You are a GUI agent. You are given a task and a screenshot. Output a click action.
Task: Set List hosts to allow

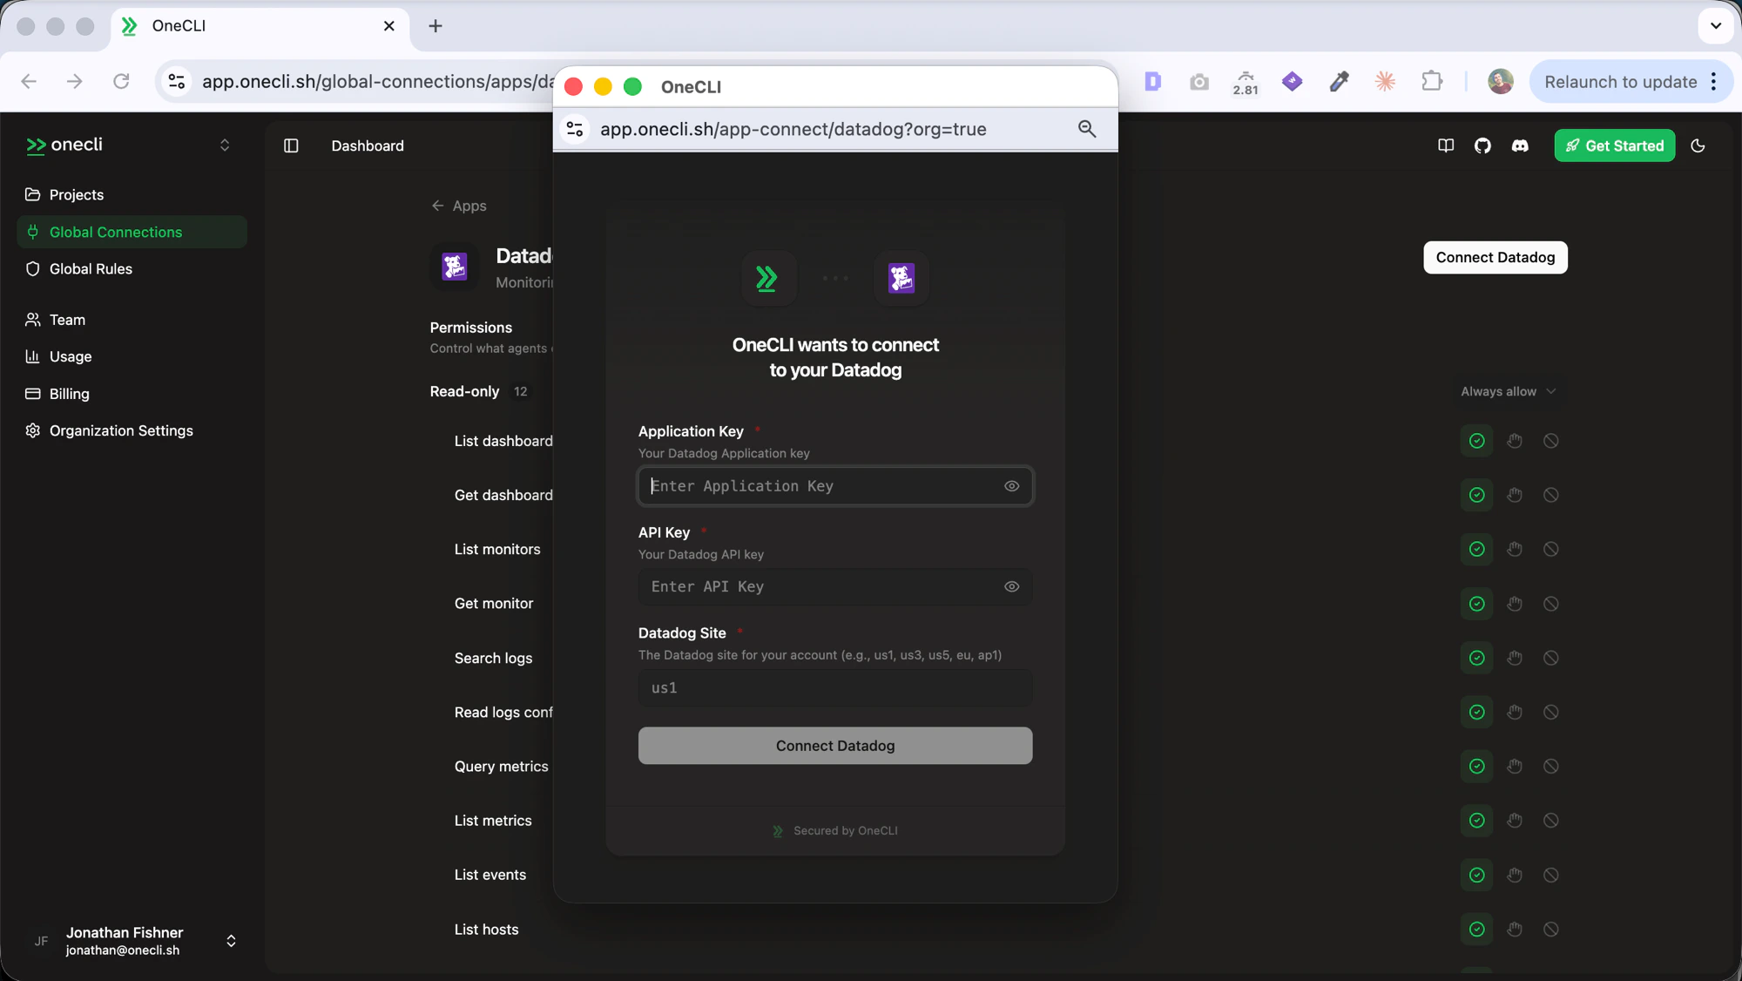(x=1477, y=929)
